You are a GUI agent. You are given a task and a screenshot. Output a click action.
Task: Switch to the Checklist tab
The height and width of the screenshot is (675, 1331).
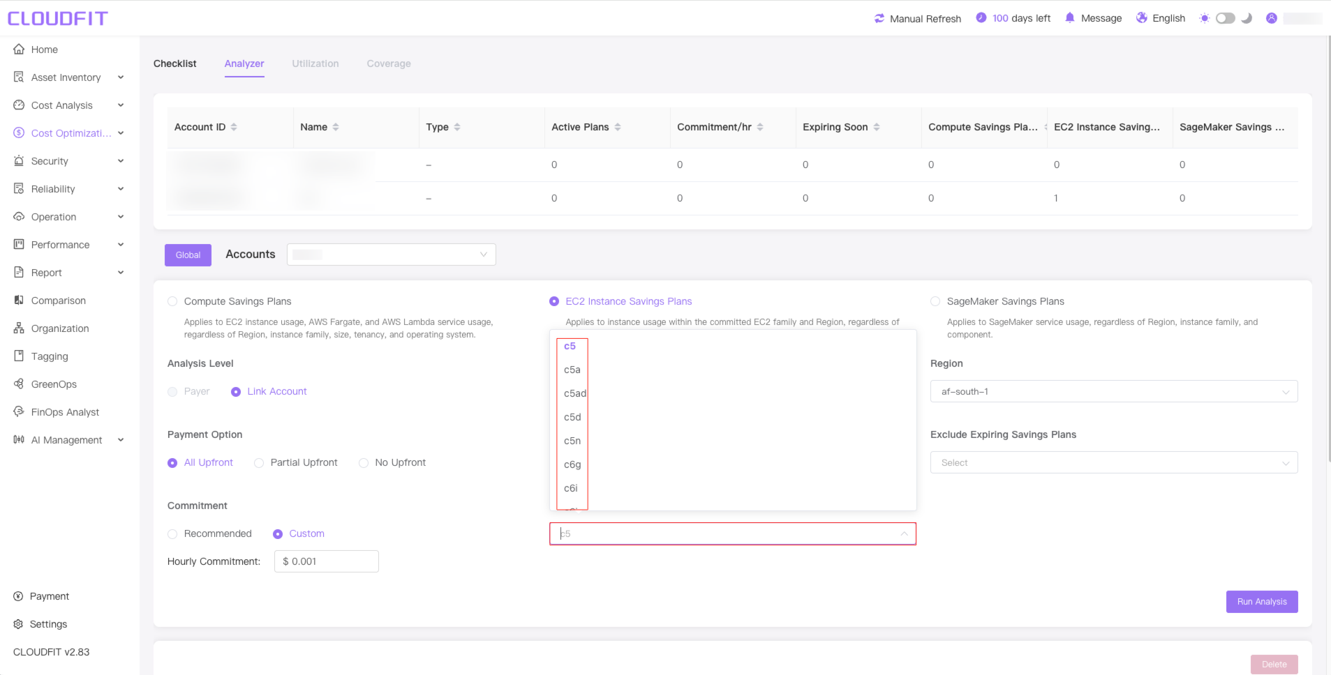[174, 63]
